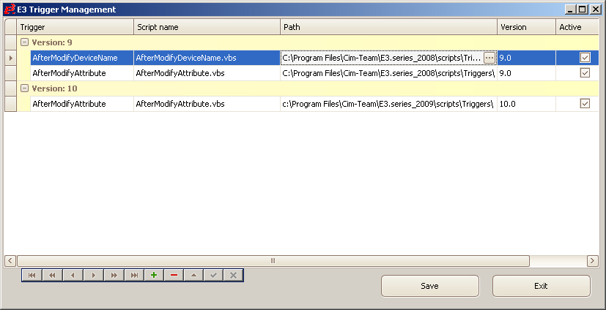Toggle Active checkbox for AfterModifyDeviceName
606x310 pixels.
[x=585, y=57]
